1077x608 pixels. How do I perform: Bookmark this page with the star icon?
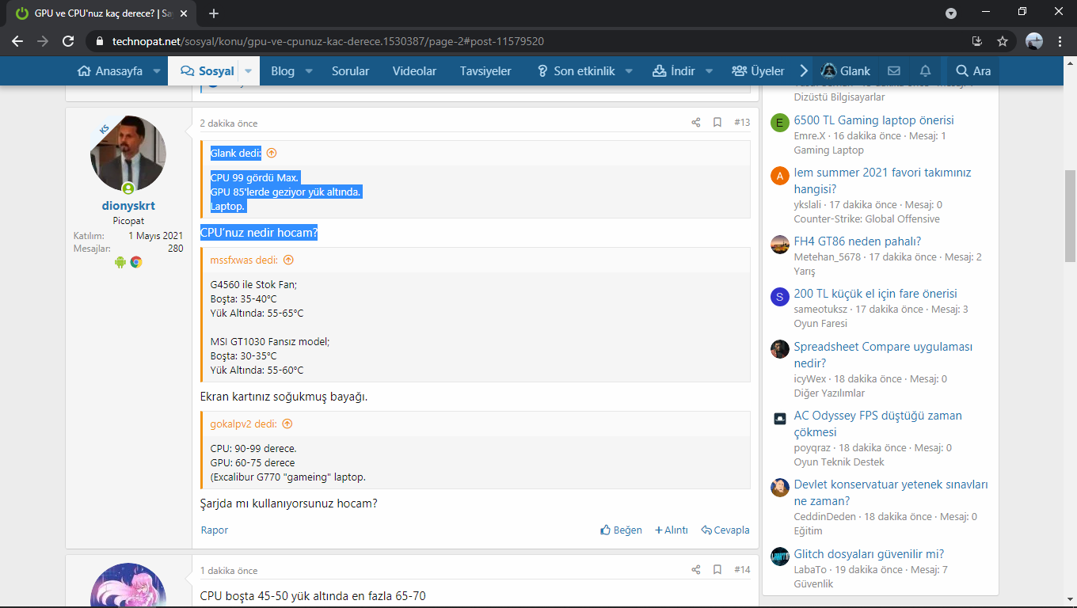[x=1003, y=41]
